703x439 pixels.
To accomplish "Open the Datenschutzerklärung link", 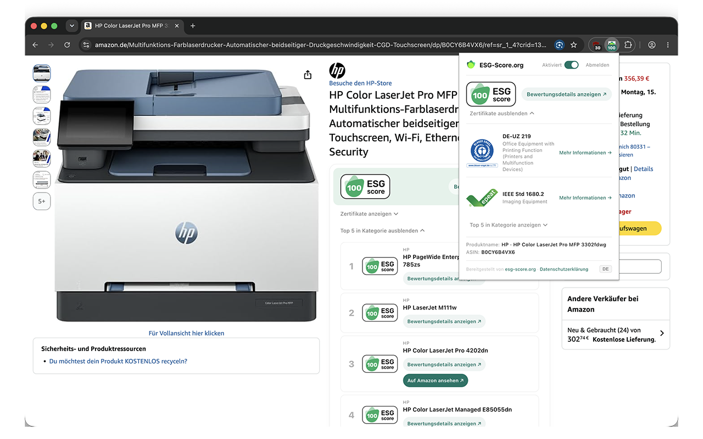I will click(564, 269).
